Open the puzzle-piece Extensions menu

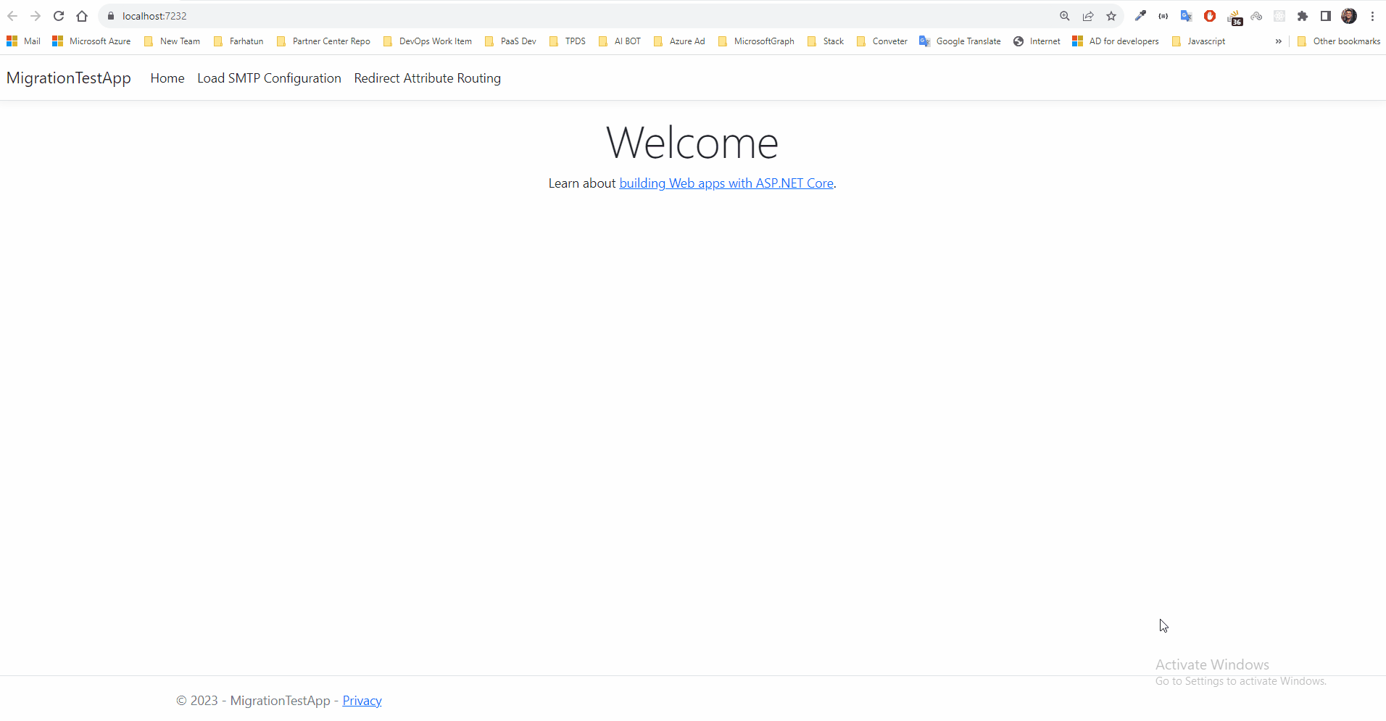coord(1303,16)
